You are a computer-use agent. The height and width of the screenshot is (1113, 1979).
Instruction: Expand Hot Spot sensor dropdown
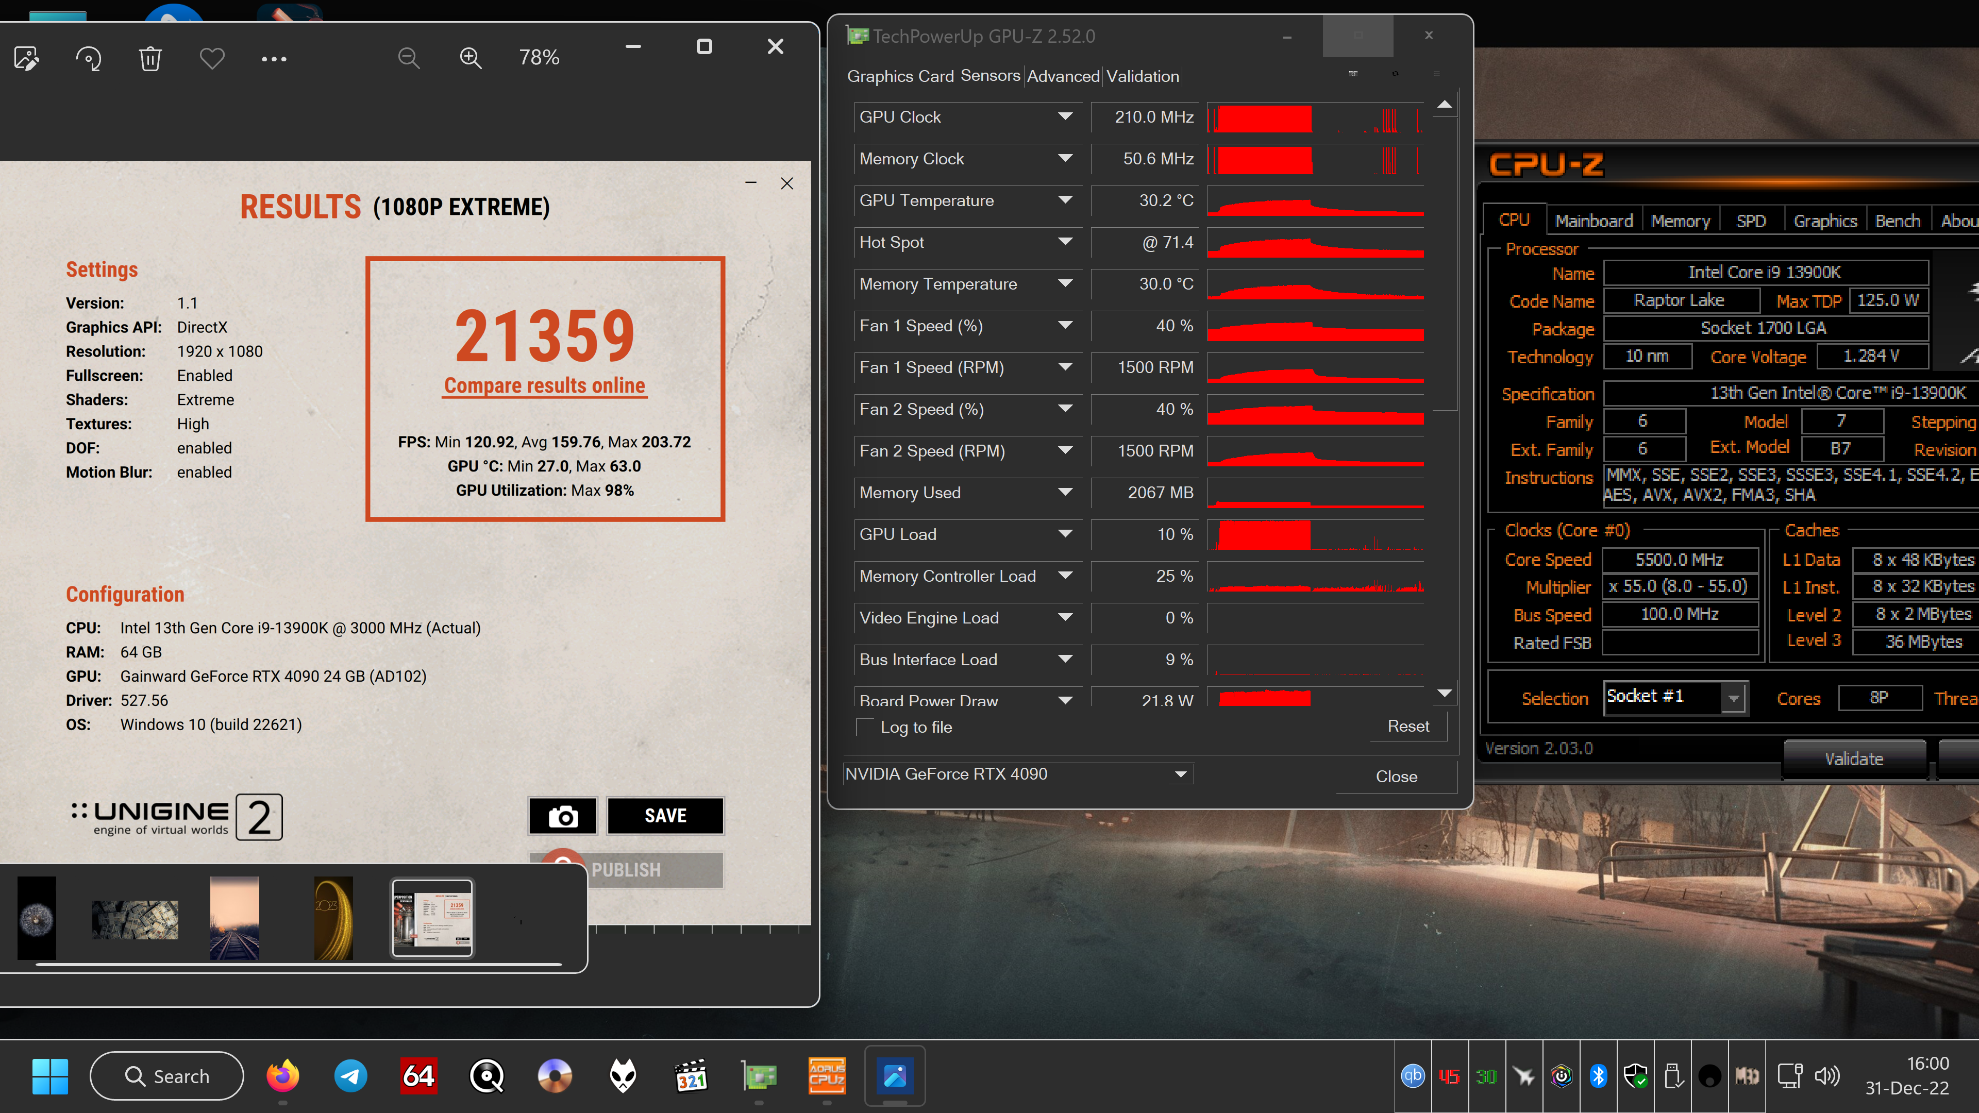pos(1065,242)
